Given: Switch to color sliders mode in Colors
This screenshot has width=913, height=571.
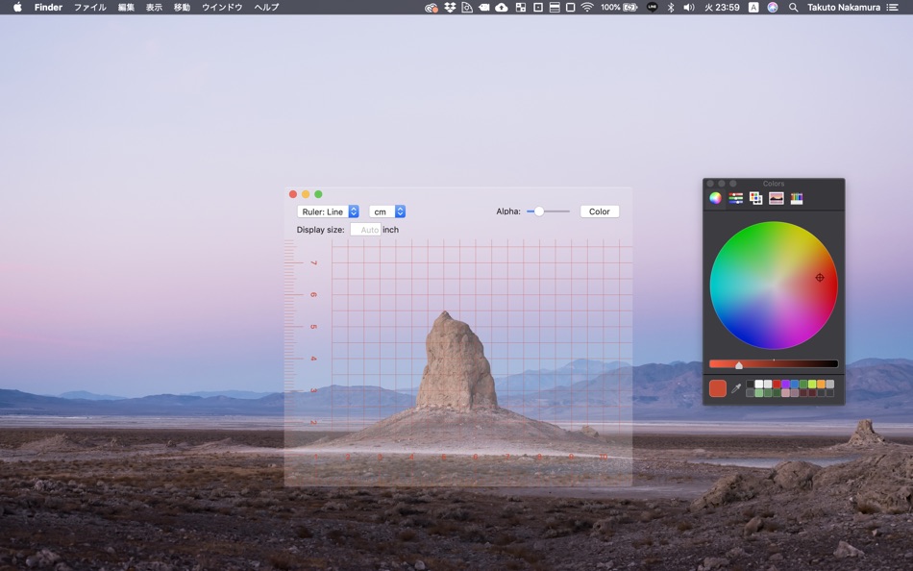Looking at the screenshot, I should point(735,198).
